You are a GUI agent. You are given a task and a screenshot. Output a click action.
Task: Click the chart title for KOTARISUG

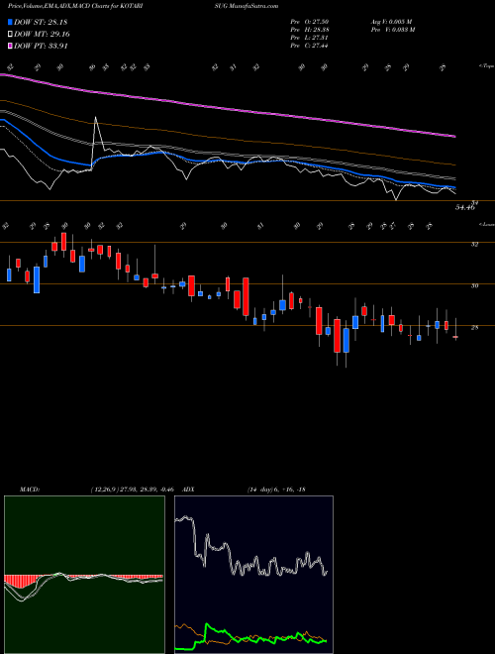143,6
